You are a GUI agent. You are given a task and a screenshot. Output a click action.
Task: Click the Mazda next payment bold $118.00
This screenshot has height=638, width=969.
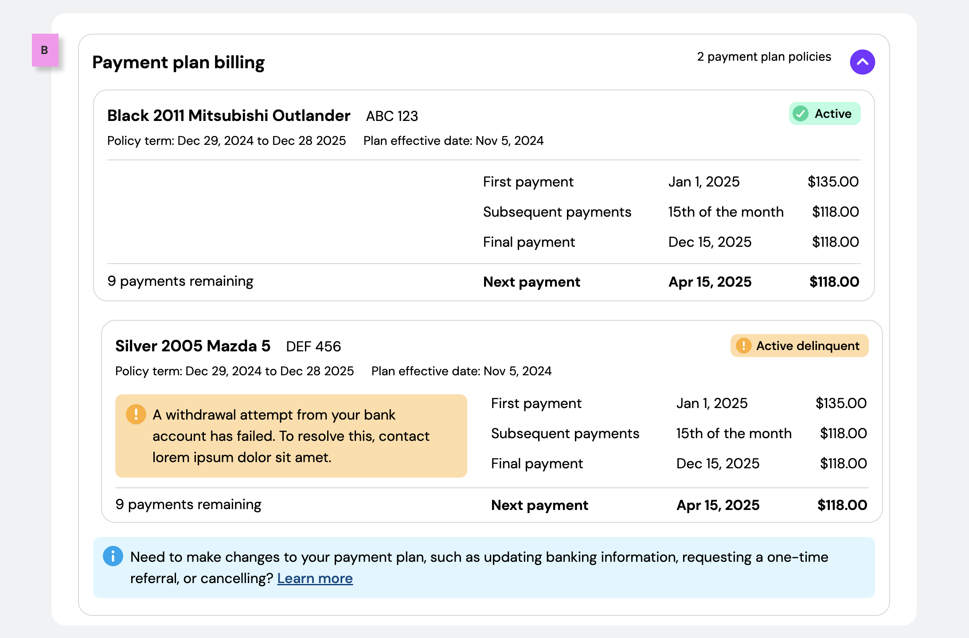coord(842,505)
